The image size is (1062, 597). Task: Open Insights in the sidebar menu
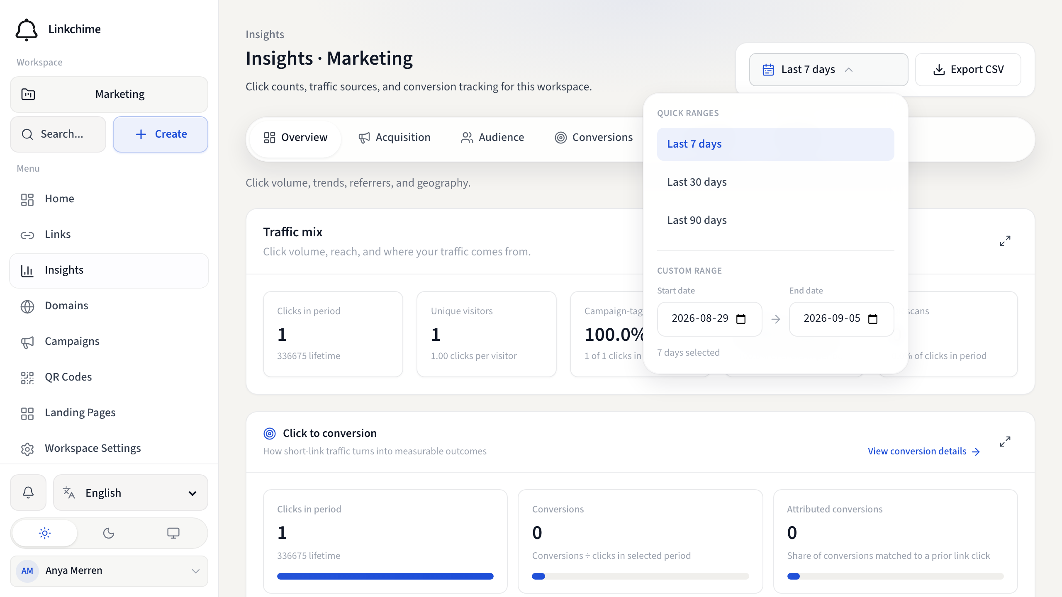point(109,270)
